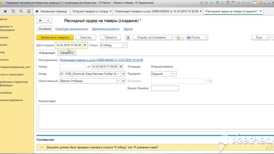Image resolution: width=274 pixels, height=154 pixels.
Task: Switch to the Начальная страница tab
Action: point(51,12)
